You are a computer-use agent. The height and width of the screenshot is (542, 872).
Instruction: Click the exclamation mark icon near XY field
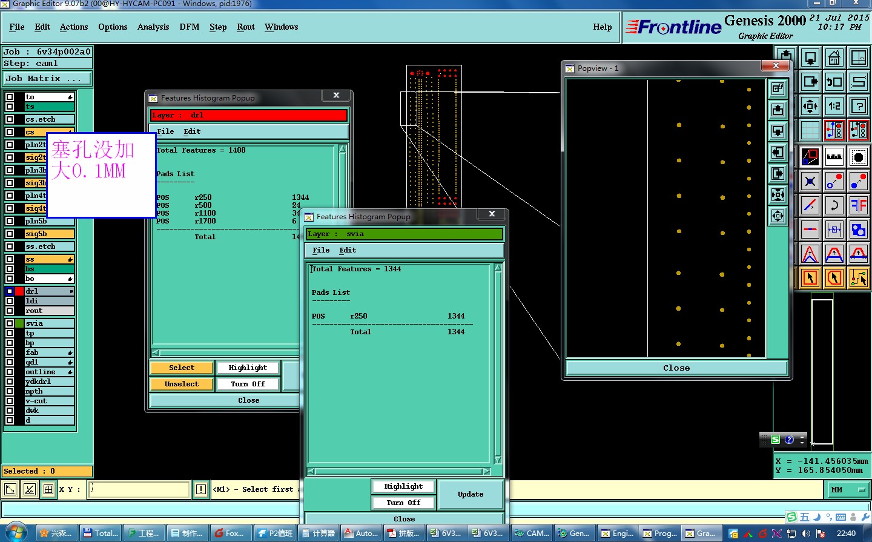(x=201, y=489)
